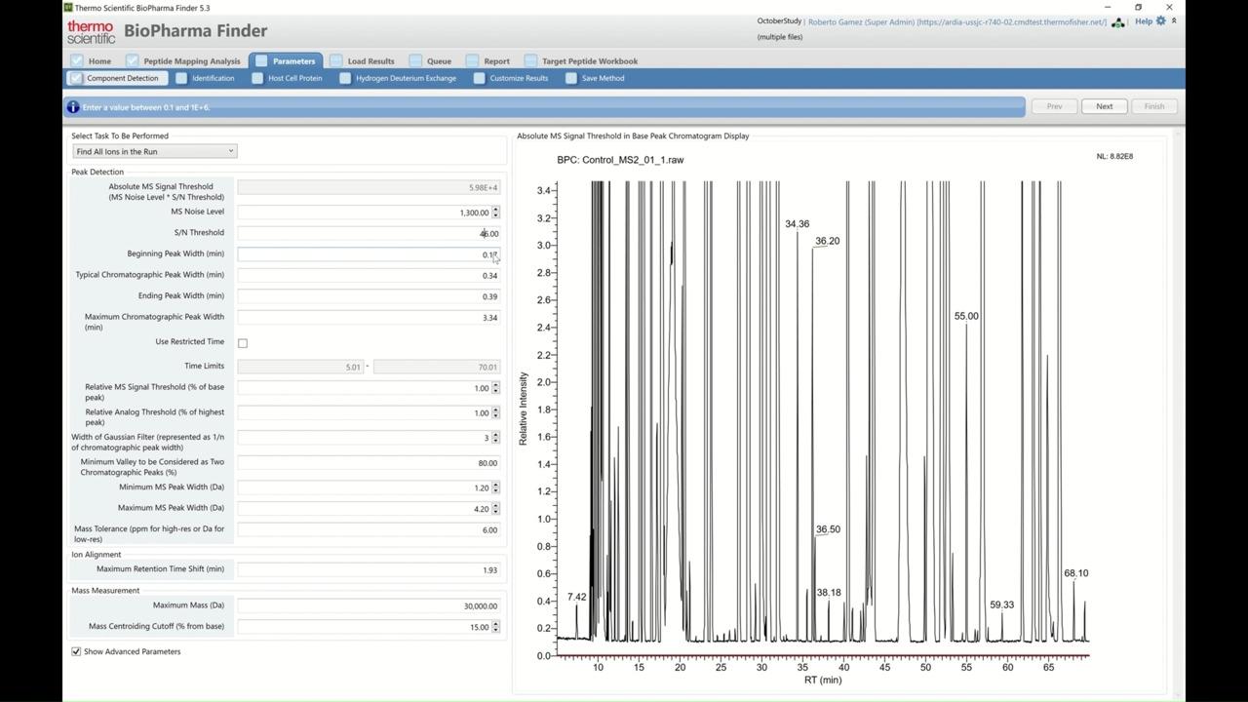Switch to the Load Results tab
The height and width of the screenshot is (702, 1248).
(x=370, y=61)
